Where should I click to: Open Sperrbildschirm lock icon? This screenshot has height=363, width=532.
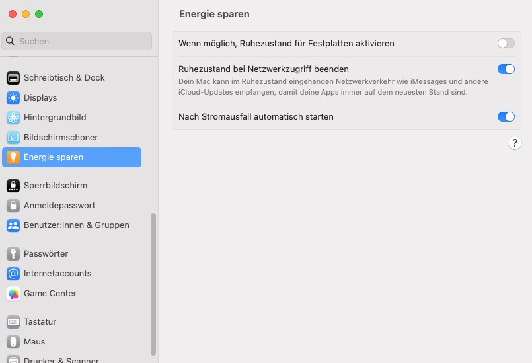tap(13, 186)
